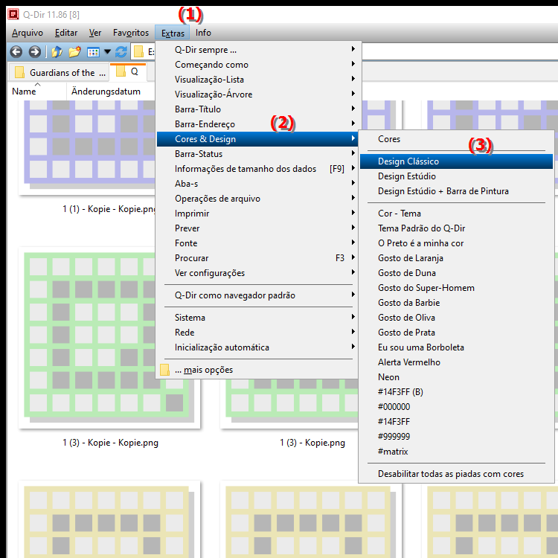Click the Cor - Tema item

457,214
